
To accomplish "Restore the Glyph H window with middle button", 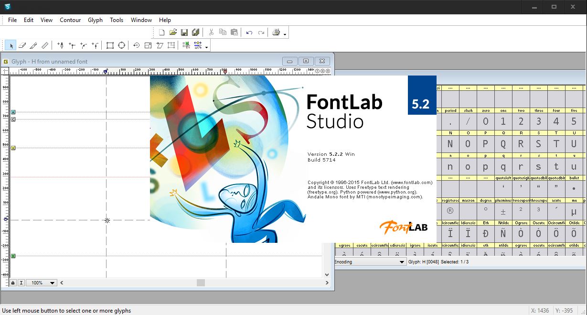I will pos(306,61).
